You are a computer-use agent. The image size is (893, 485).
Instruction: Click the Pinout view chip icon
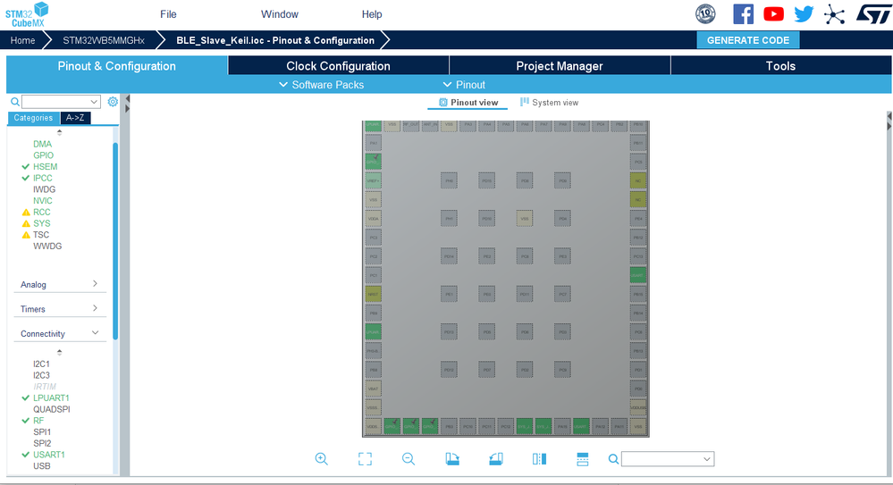click(443, 103)
